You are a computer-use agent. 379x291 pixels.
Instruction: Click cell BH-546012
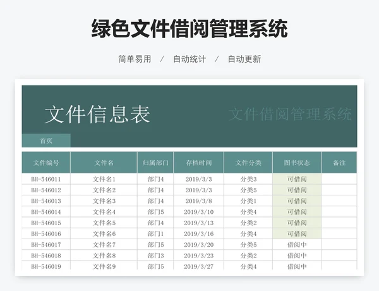[x=46, y=190]
